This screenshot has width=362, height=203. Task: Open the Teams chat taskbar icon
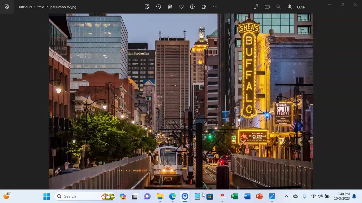147,196
